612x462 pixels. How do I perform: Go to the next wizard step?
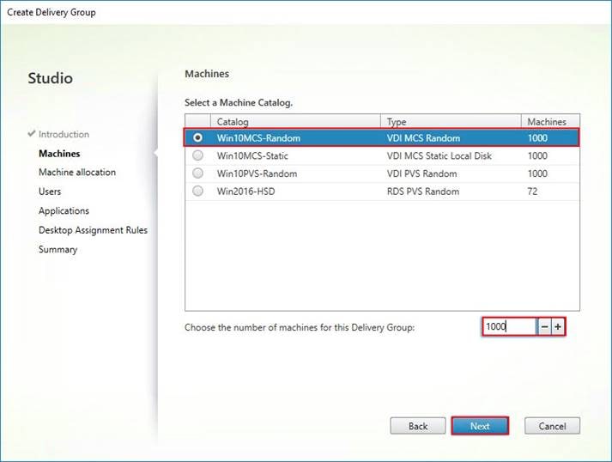[480, 426]
